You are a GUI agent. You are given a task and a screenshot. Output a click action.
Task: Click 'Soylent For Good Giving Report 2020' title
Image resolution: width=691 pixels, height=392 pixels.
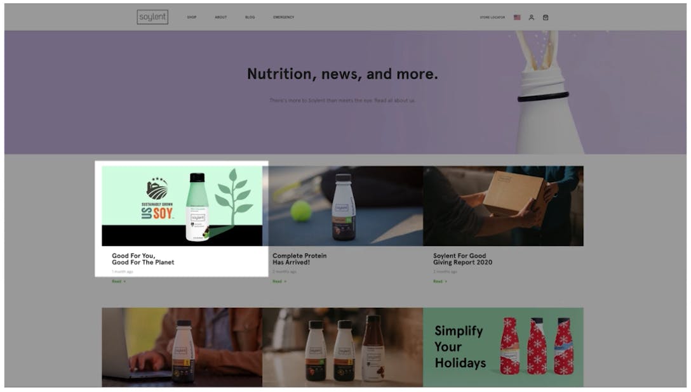(x=462, y=259)
